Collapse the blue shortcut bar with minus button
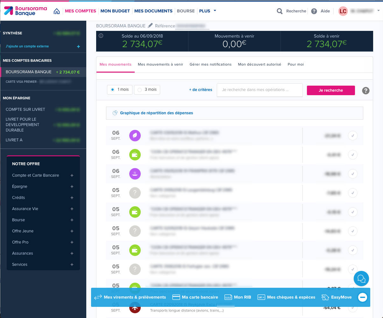383x318 pixels. tap(363, 297)
